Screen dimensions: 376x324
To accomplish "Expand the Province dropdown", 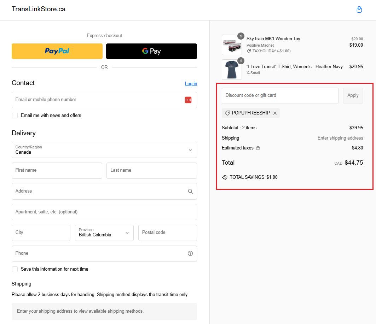I will (104, 233).
